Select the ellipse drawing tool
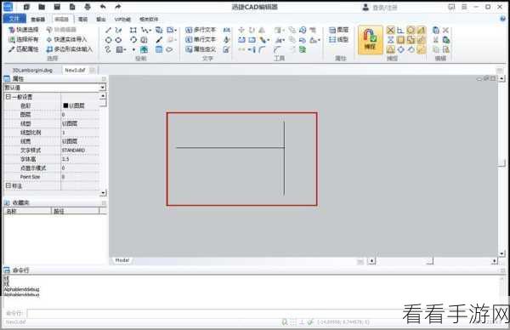Image resolution: width=510 pixels, height=330 pixels. [x=118, y=40]
